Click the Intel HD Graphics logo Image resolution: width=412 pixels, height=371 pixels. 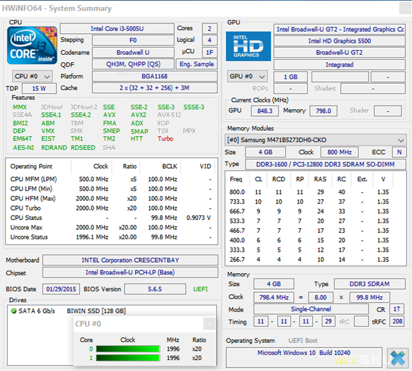pos(248,46)
